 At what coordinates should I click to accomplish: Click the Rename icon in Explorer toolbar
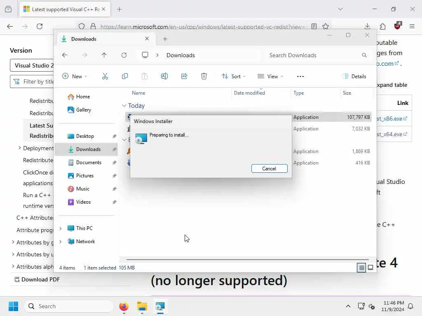tap(164, 76)
